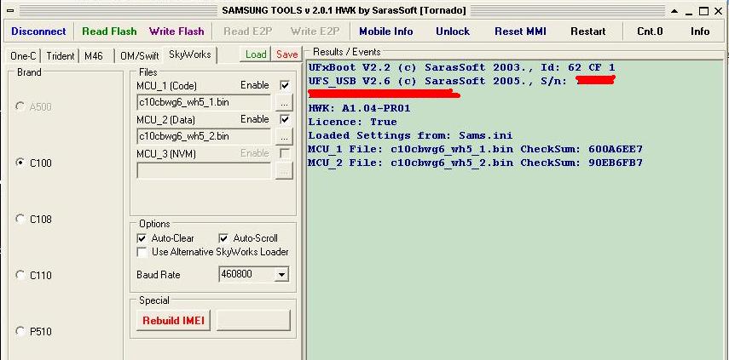Click the blank button beside Rebuild IMEI
Image resolution: width=729 pixels, height=360 pixels.
coord(253,321)
